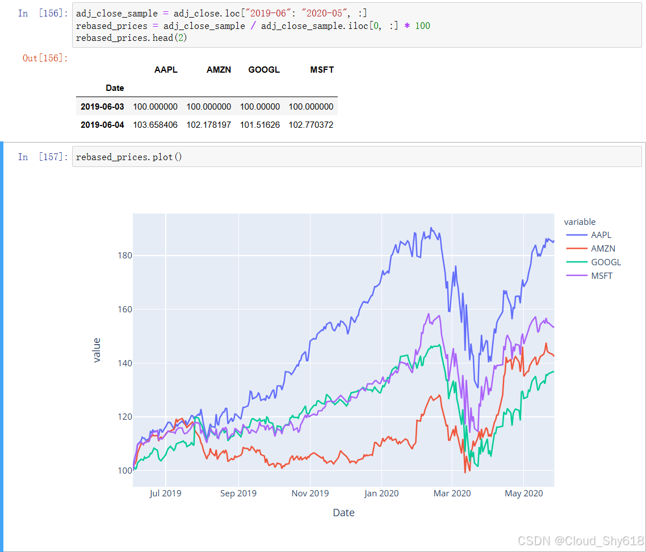Click row label 2019-06-03

pos(102,107)
